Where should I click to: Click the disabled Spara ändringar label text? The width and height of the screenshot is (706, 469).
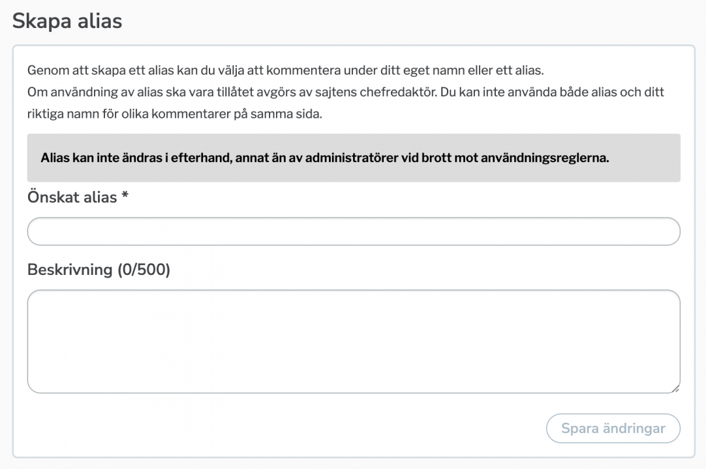[612, 429]
